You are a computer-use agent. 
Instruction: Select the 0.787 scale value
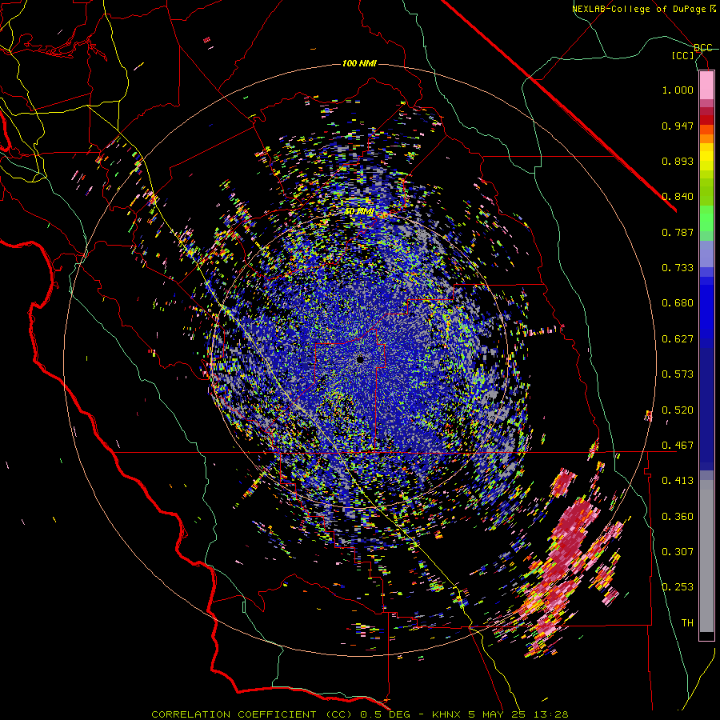point(678,232)
